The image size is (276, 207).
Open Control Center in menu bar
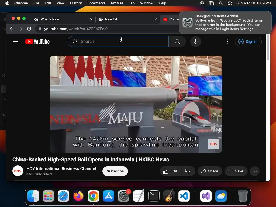pos(230,3)
